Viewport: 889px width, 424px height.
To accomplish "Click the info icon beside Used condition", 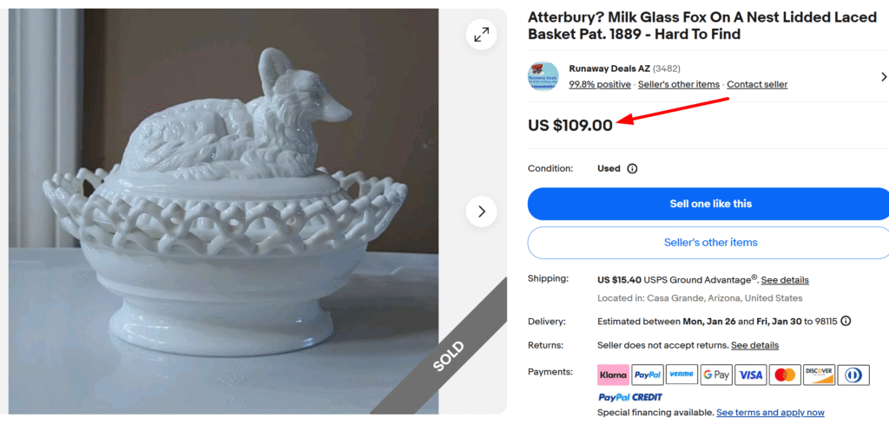I will pos(632,169).
